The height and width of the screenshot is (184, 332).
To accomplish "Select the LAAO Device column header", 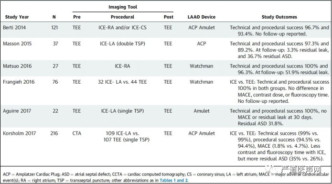I will pos(202,17).
